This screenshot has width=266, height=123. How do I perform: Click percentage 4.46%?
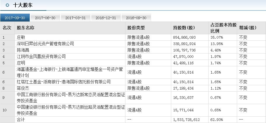216,50
